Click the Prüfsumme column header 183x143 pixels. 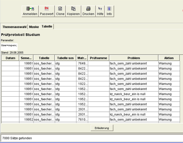[x=98, y=58]
